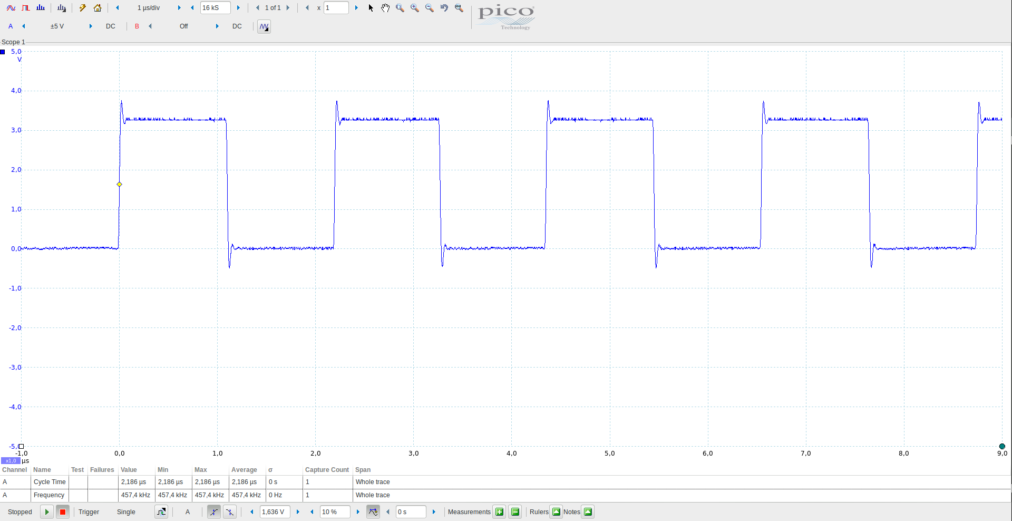
Task: Increase the horizontal zoom factor
Action: (x=356, y=8)
